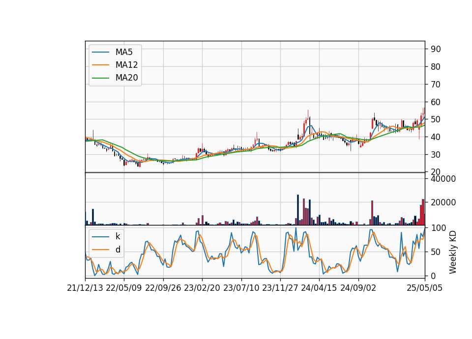Image resolution: width=472 pixels, height=339 pixels.
Task: Click the KD axis value 50
Action: point(436,252)
